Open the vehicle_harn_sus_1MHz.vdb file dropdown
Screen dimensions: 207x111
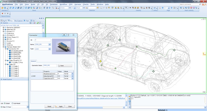[43, 25]
